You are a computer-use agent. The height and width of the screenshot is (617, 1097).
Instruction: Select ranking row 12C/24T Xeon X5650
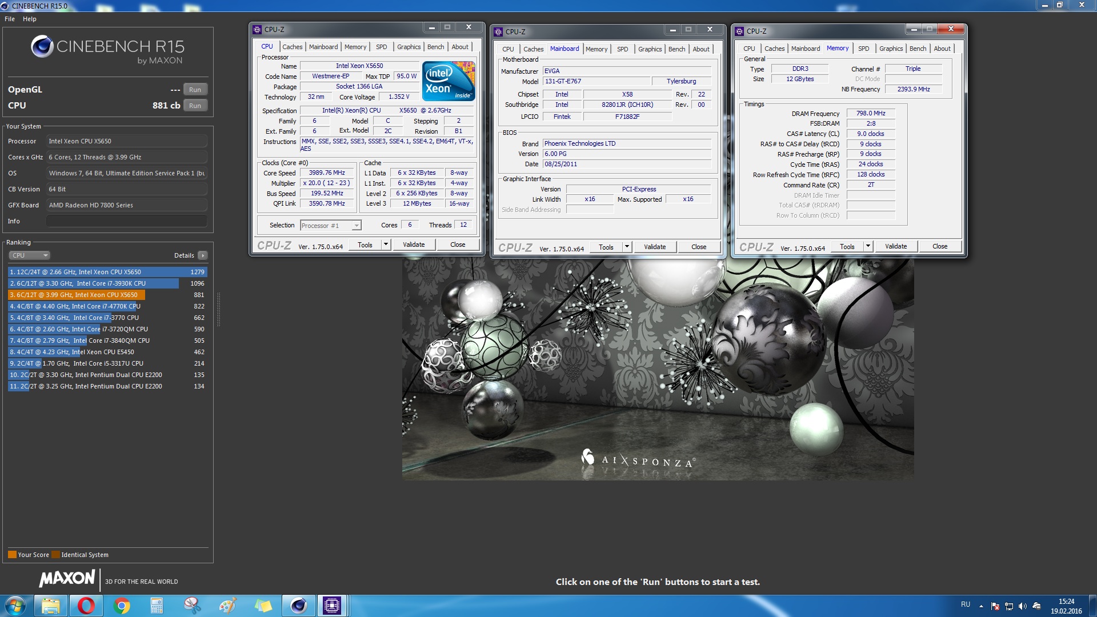[107, 272]
